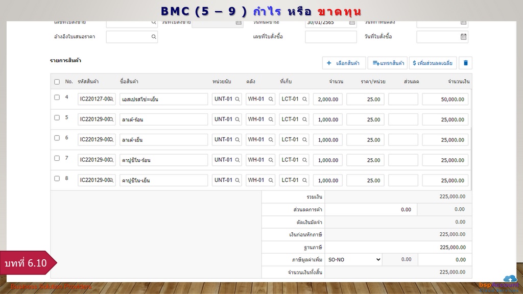
Task: Click the จำนวนเงิน column header
Action: 459,82
